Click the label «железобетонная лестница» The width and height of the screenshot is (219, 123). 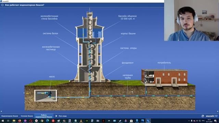pyautogui.click(x=51, y=48)
